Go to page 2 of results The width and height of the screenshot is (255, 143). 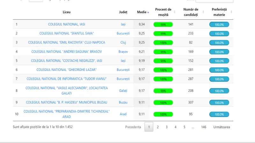[x=157, y=127]
